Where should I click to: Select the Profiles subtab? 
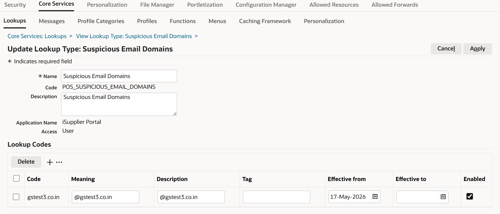tap(147, 21)
